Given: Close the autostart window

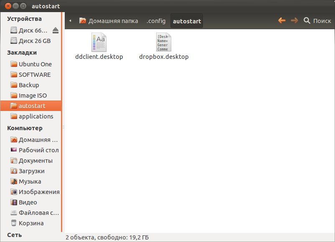Looking at the screenshot, I should pyautogui.click(x=8, y=6).
